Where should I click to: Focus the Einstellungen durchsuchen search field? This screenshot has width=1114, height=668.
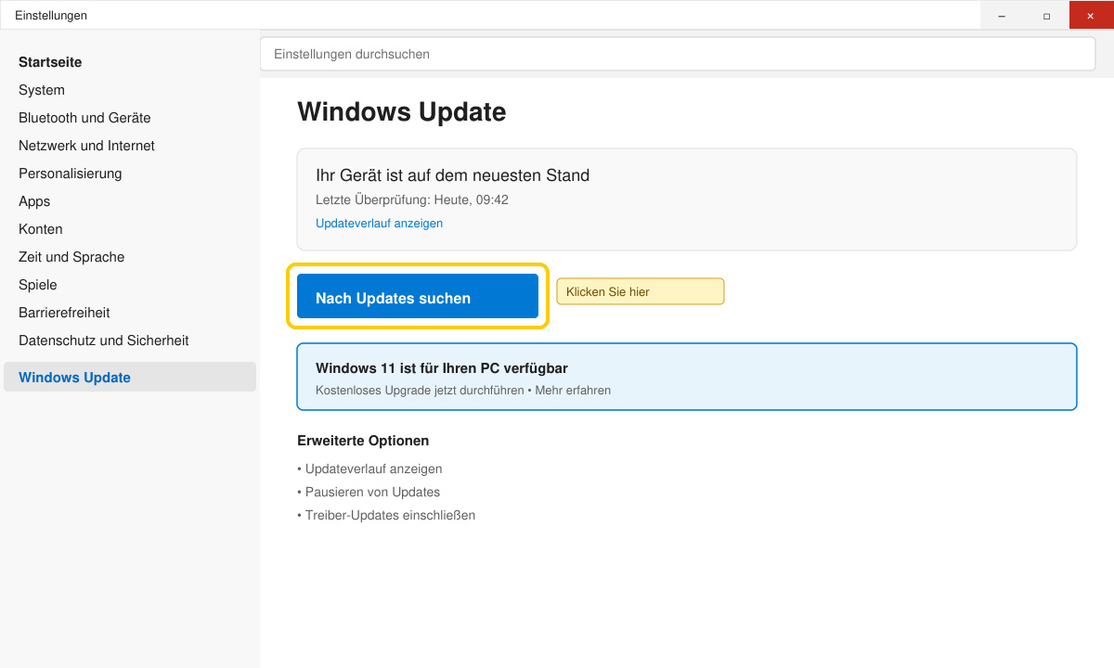[x=678, y=54]
